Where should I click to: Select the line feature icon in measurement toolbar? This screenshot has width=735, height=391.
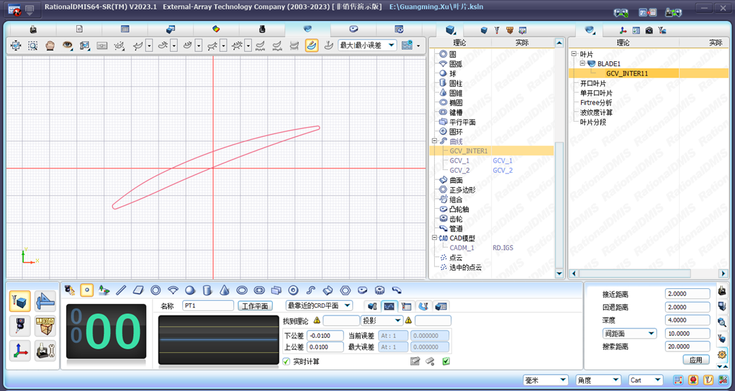[x=121, y=290]
